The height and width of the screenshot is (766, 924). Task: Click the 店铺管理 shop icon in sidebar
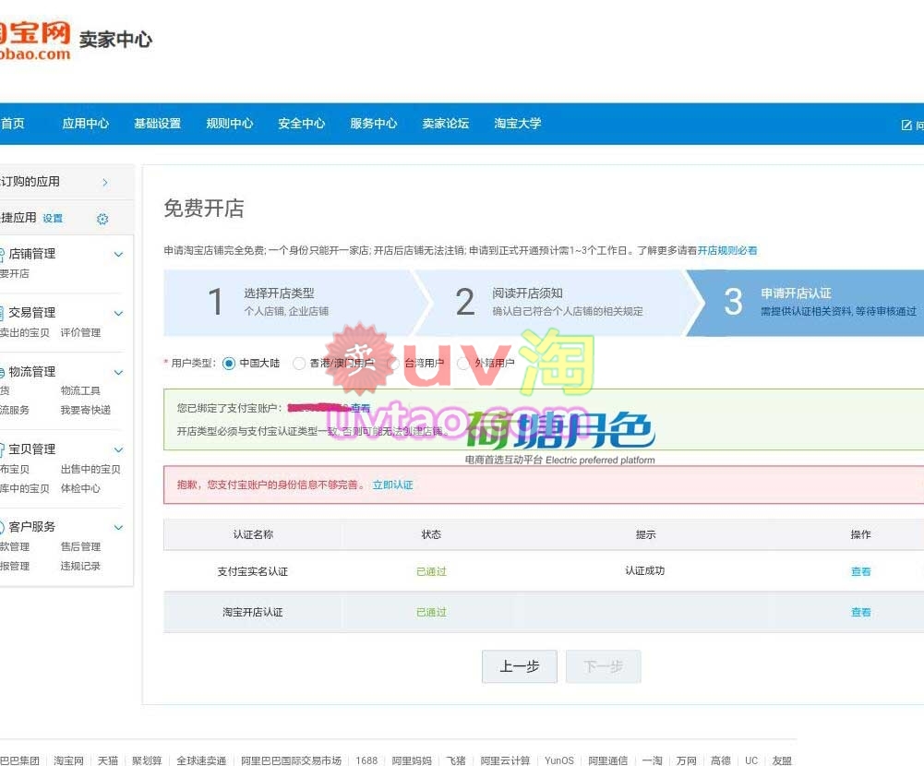coord(2,254)
